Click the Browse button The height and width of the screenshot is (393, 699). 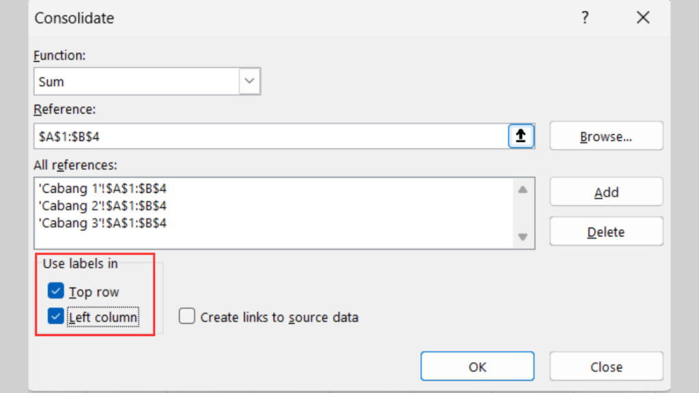tap(605, 136)
